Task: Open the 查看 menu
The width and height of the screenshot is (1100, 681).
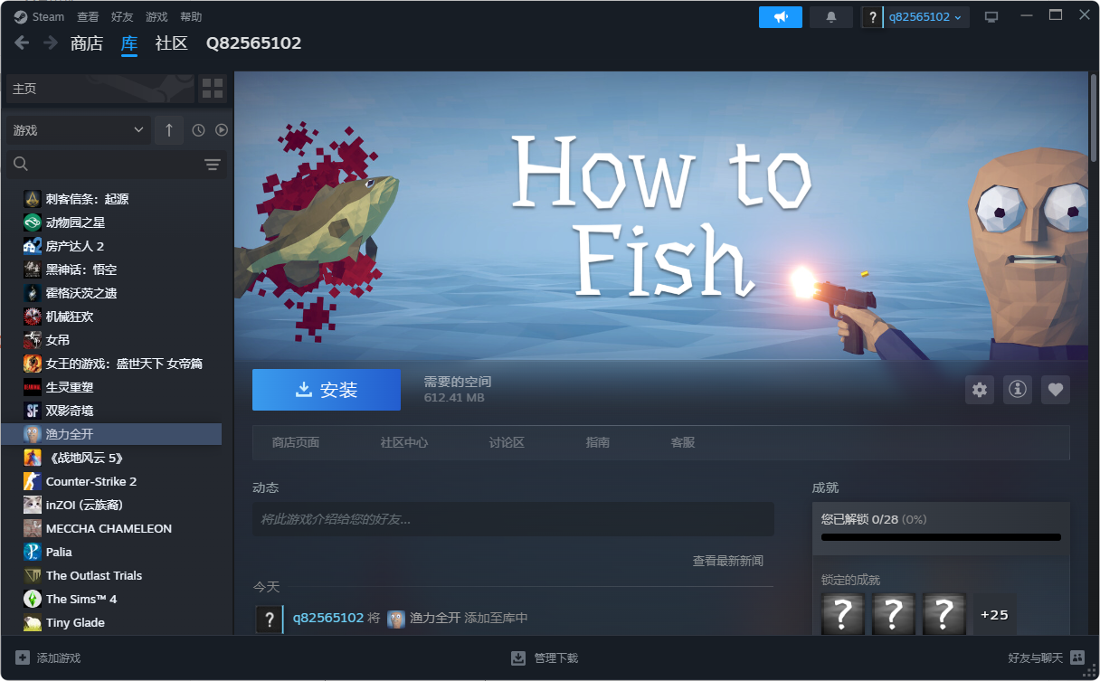Action: click(88, 17)
